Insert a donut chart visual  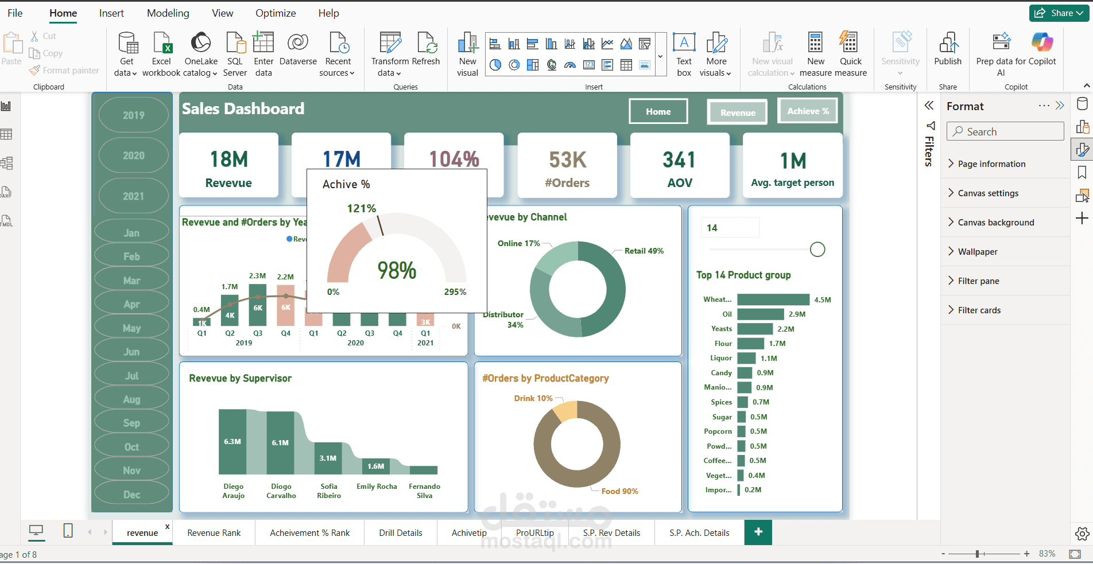[514, 65]
